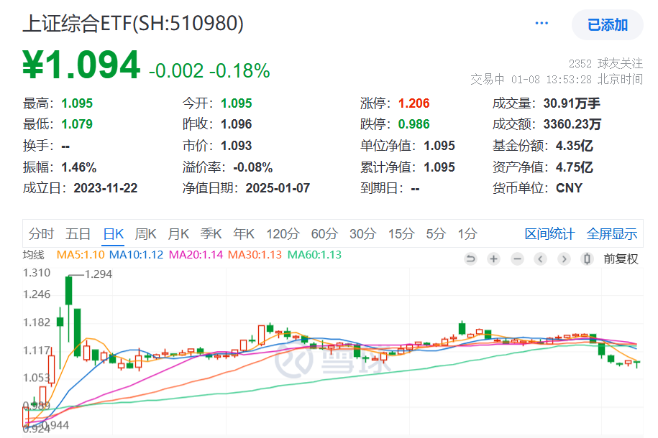Zoom in on the chart with plus icon
Image resolution: width=658 pixels, height=438 pixels.
coord(494,258)
